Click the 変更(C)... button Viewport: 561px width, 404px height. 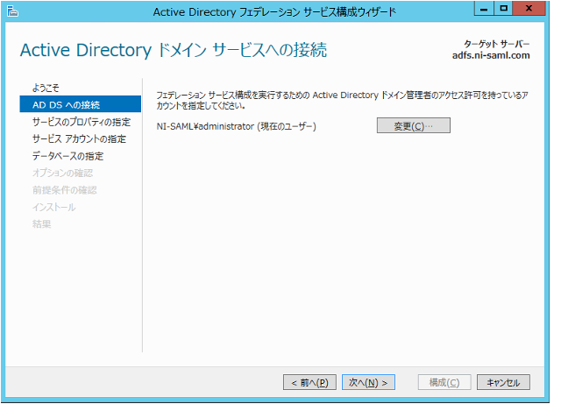pyautogui.click(x=413, y=125)
